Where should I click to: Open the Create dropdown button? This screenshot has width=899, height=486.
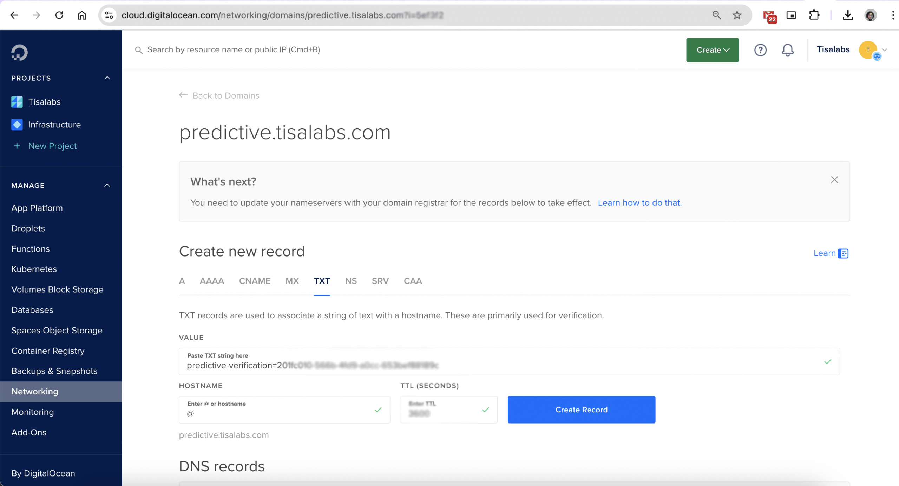713,50
